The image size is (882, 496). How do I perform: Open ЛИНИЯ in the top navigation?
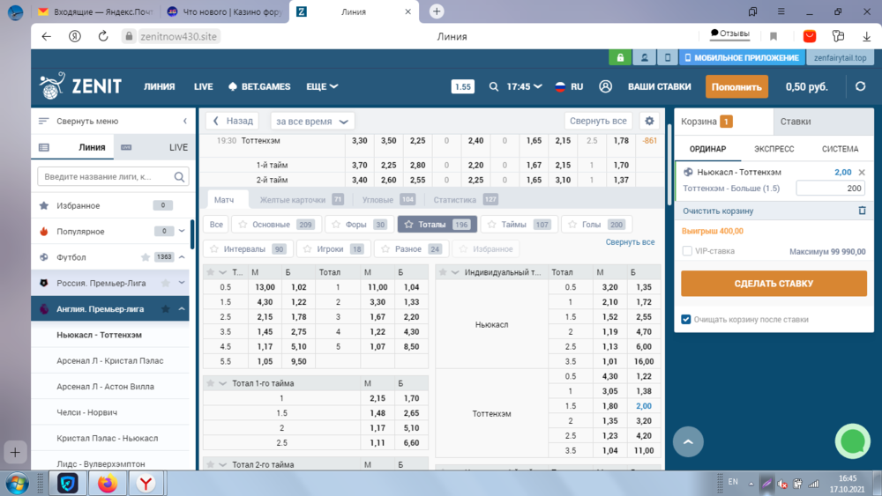coord(159,86)
